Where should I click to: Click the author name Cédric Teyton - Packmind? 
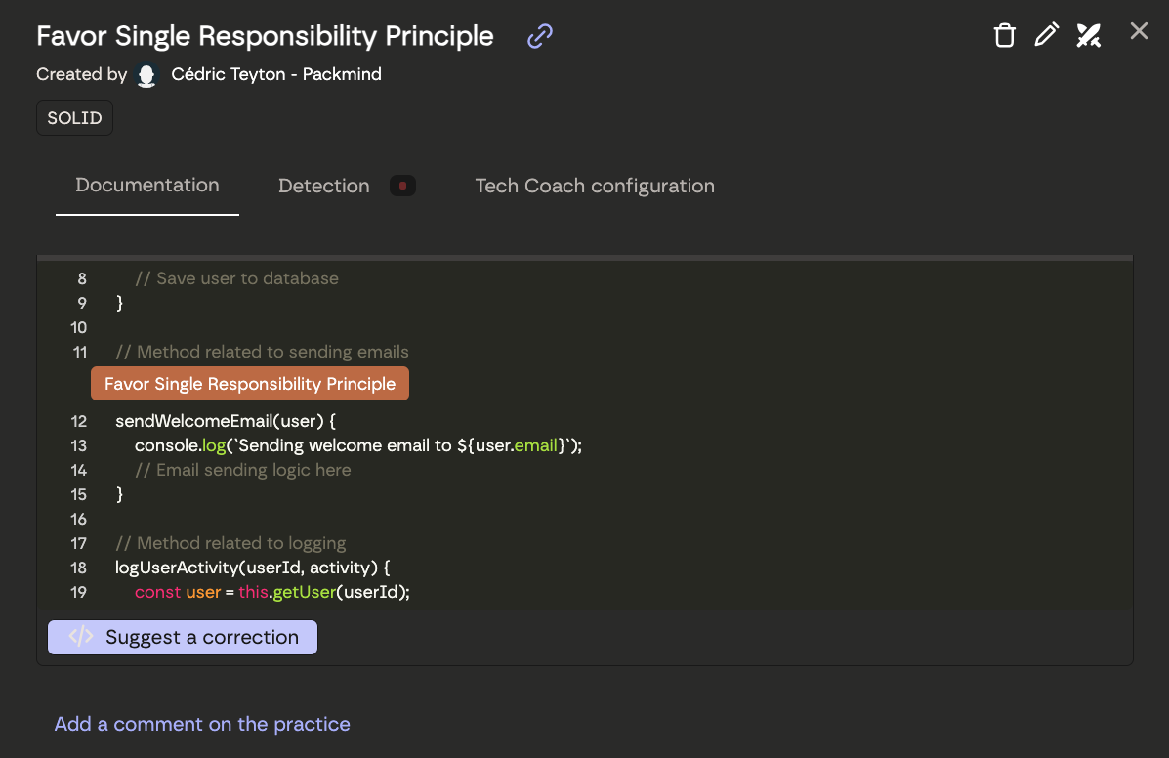tap(276, 74)
